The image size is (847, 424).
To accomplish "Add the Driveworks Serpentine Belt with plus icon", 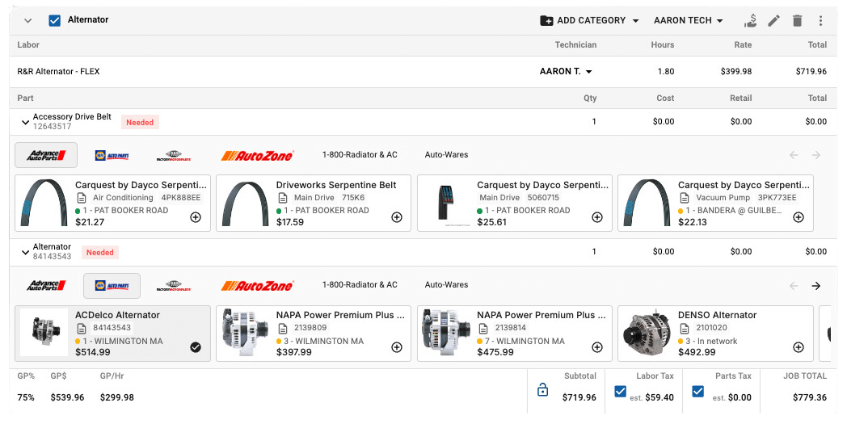I will click(397, 217).
